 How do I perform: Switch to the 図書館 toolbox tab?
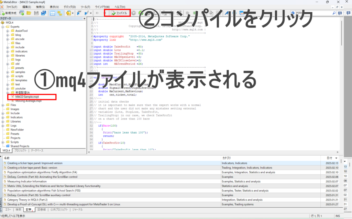coord(42,210)
